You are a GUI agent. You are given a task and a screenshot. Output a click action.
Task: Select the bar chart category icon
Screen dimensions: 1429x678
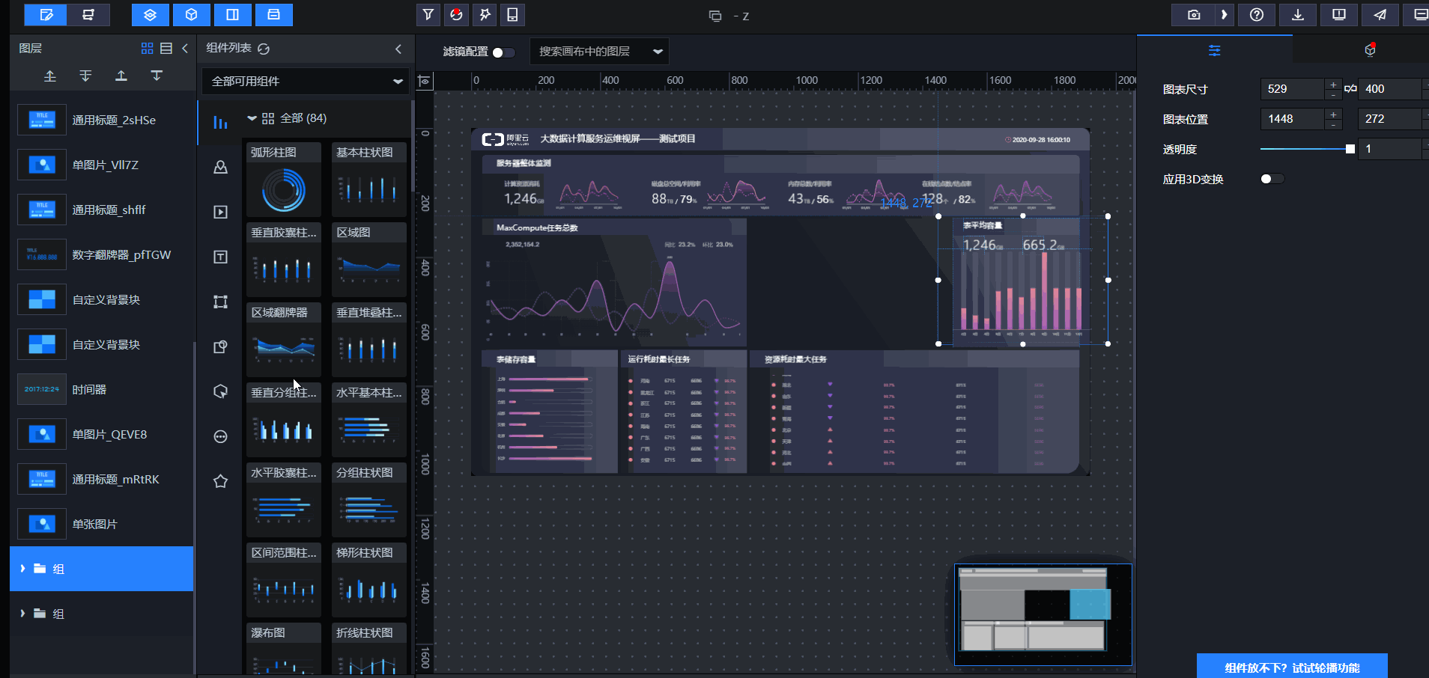[220, 122]
